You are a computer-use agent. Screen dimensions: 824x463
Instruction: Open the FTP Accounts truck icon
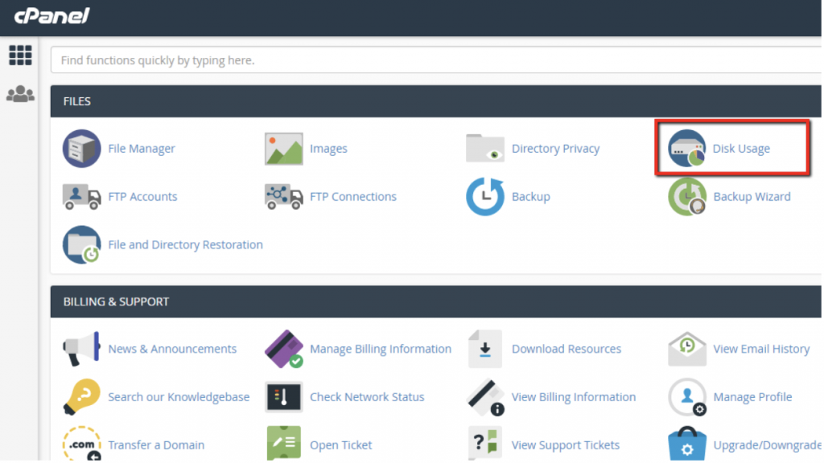[81, 197]
